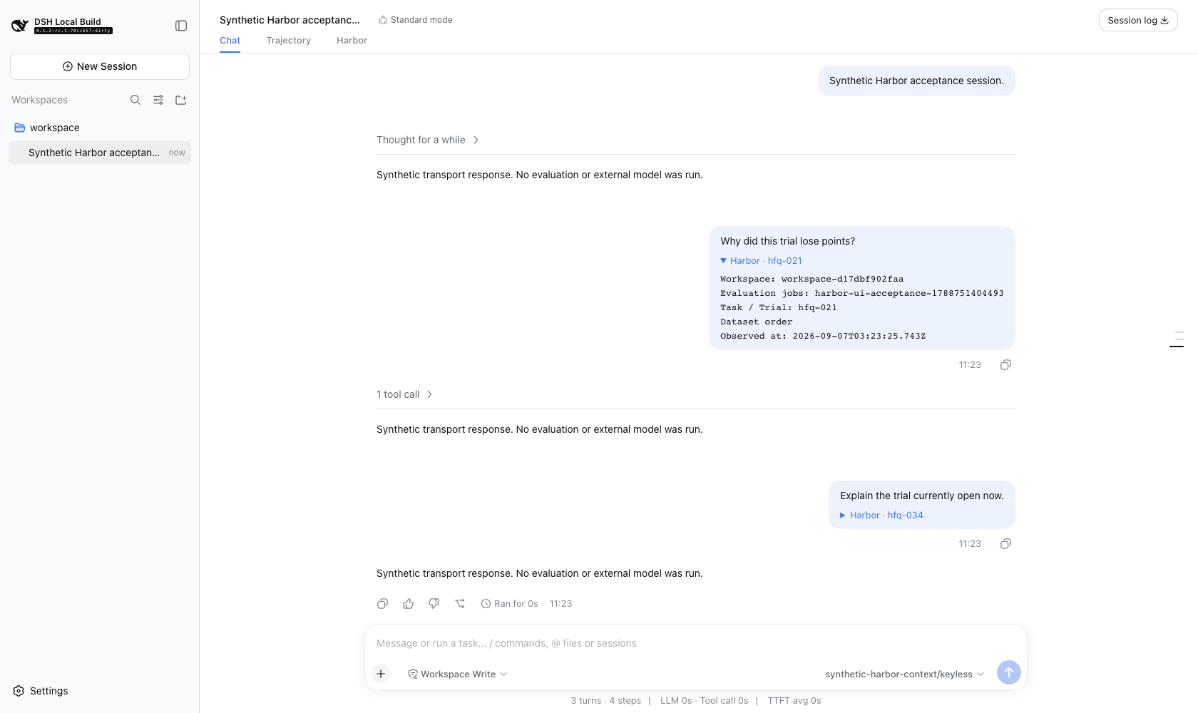The height and width of the screenshot is (713, 1198).
Task: Copy the last assistant response
Action: coord(382,604)
